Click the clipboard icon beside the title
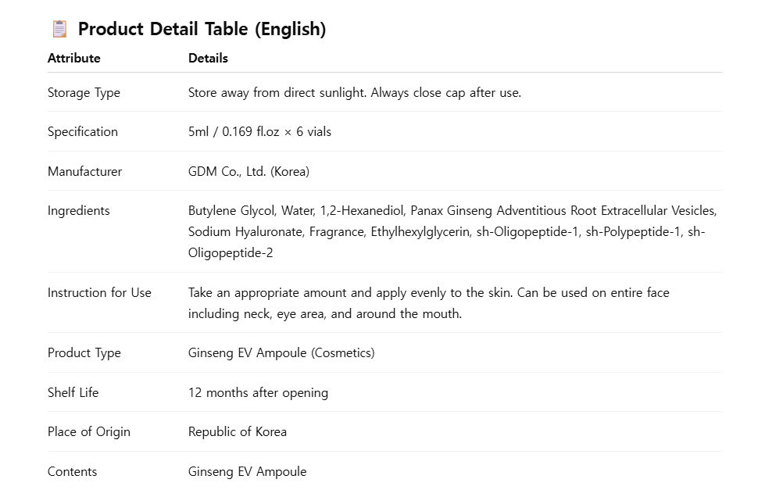Viewport: 765px width, 497px height. (x=59, y=29)
